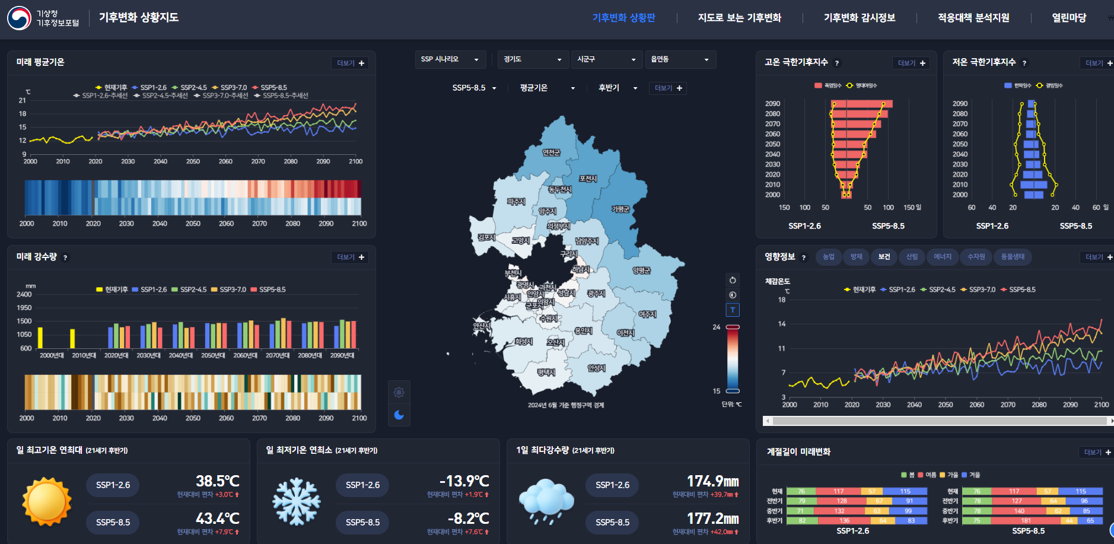1114x544 pixels.
Task: Toggle map region labels with T button
Action: pyautogui.click(x=733, y=310)
